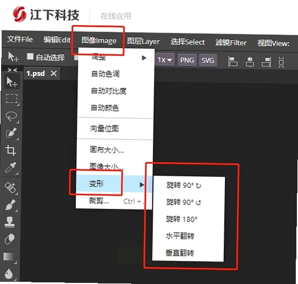Select the Blur droplet tool
The height and width of the screenshot is (284, 298).
[x=9, y=274]
